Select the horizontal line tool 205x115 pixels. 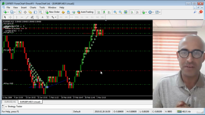(x=22, y=17)
